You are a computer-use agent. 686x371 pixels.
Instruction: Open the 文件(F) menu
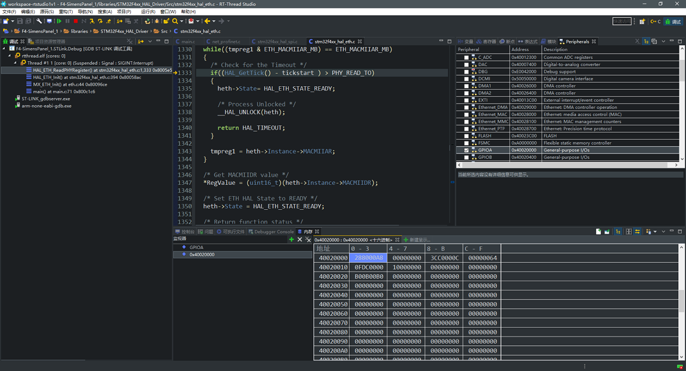point(9,12)
